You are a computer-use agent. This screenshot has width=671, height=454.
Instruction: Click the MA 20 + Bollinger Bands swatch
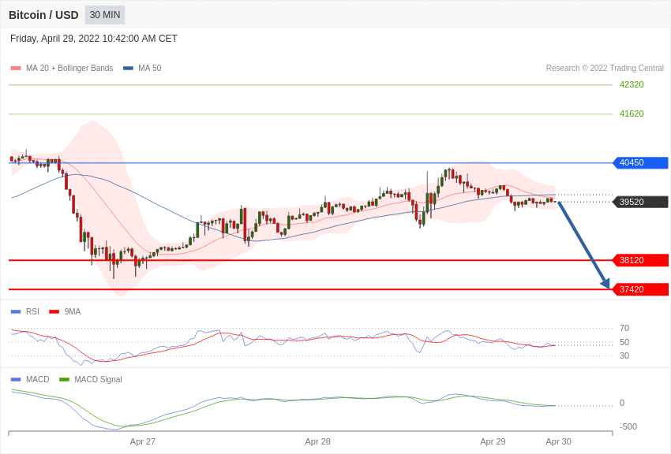pyautogui.click(x=16, y=68)
